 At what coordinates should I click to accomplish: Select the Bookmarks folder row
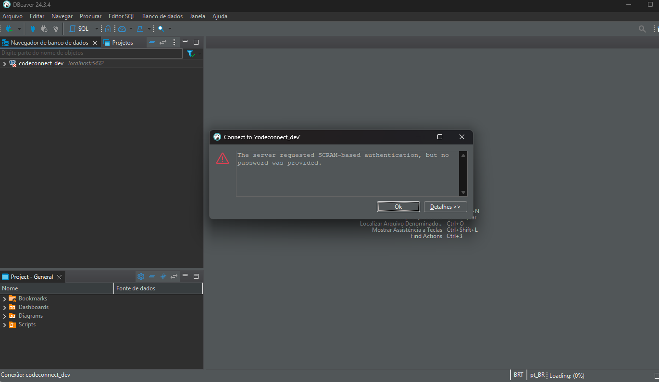click(101, 298)
